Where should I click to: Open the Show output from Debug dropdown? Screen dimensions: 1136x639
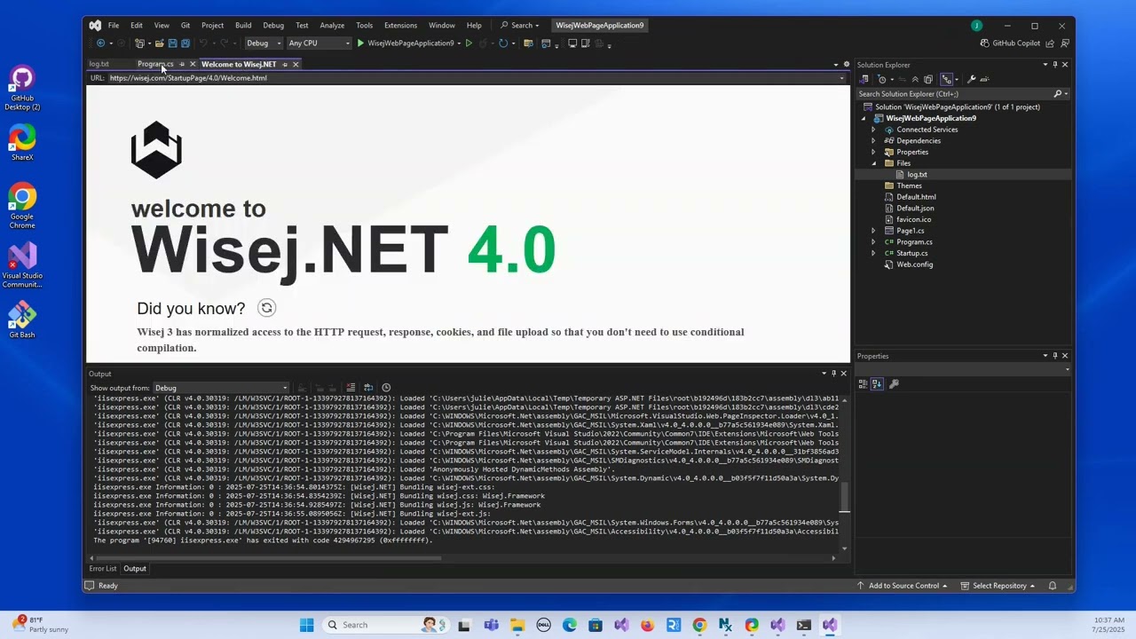[222, 388]
